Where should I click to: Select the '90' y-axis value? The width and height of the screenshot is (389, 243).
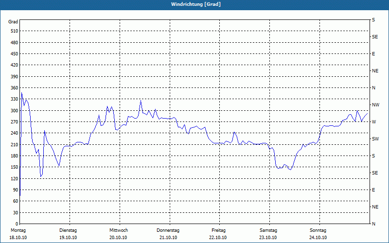(x=16, y=190)
